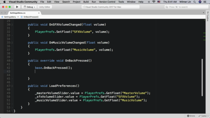210x118 pixels.
Task: Click the LoadPreferences method name
Action: point(63,86)
